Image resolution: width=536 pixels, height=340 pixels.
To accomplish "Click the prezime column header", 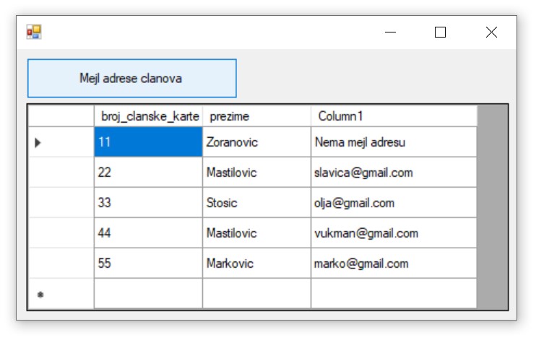I will [x=256, y=116].
